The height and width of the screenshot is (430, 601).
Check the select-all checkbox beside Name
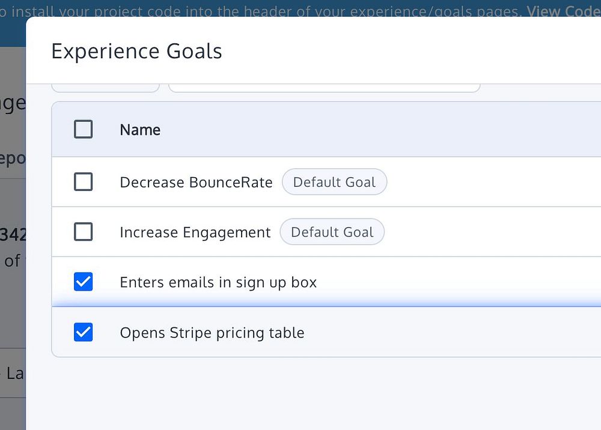coord(83,129)
